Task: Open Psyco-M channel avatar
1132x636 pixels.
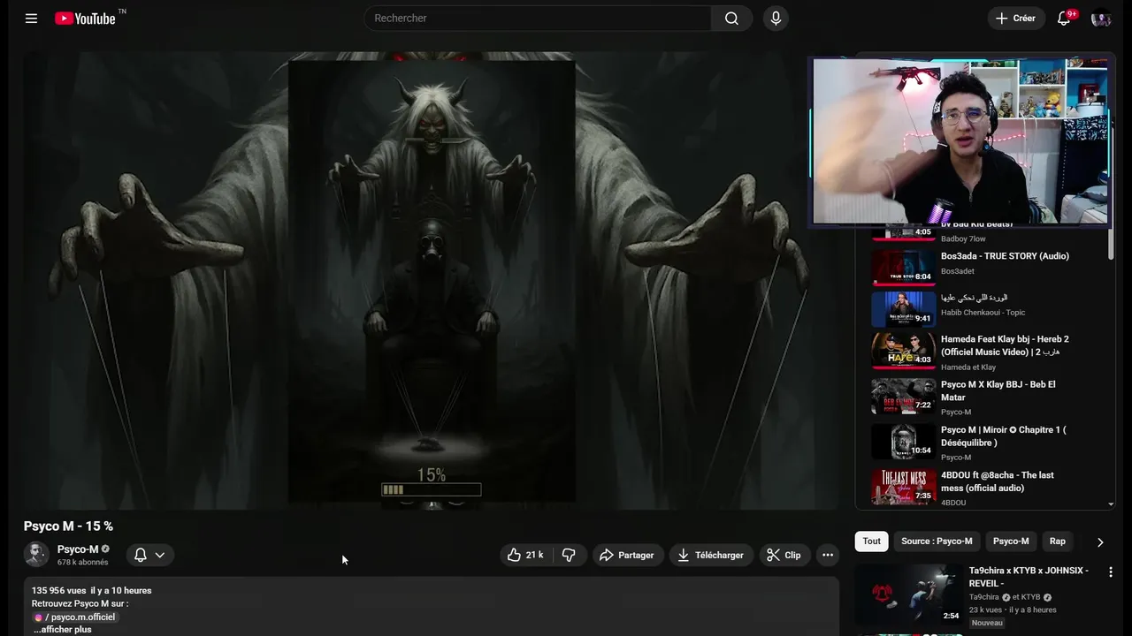Action: coord(36,555)
